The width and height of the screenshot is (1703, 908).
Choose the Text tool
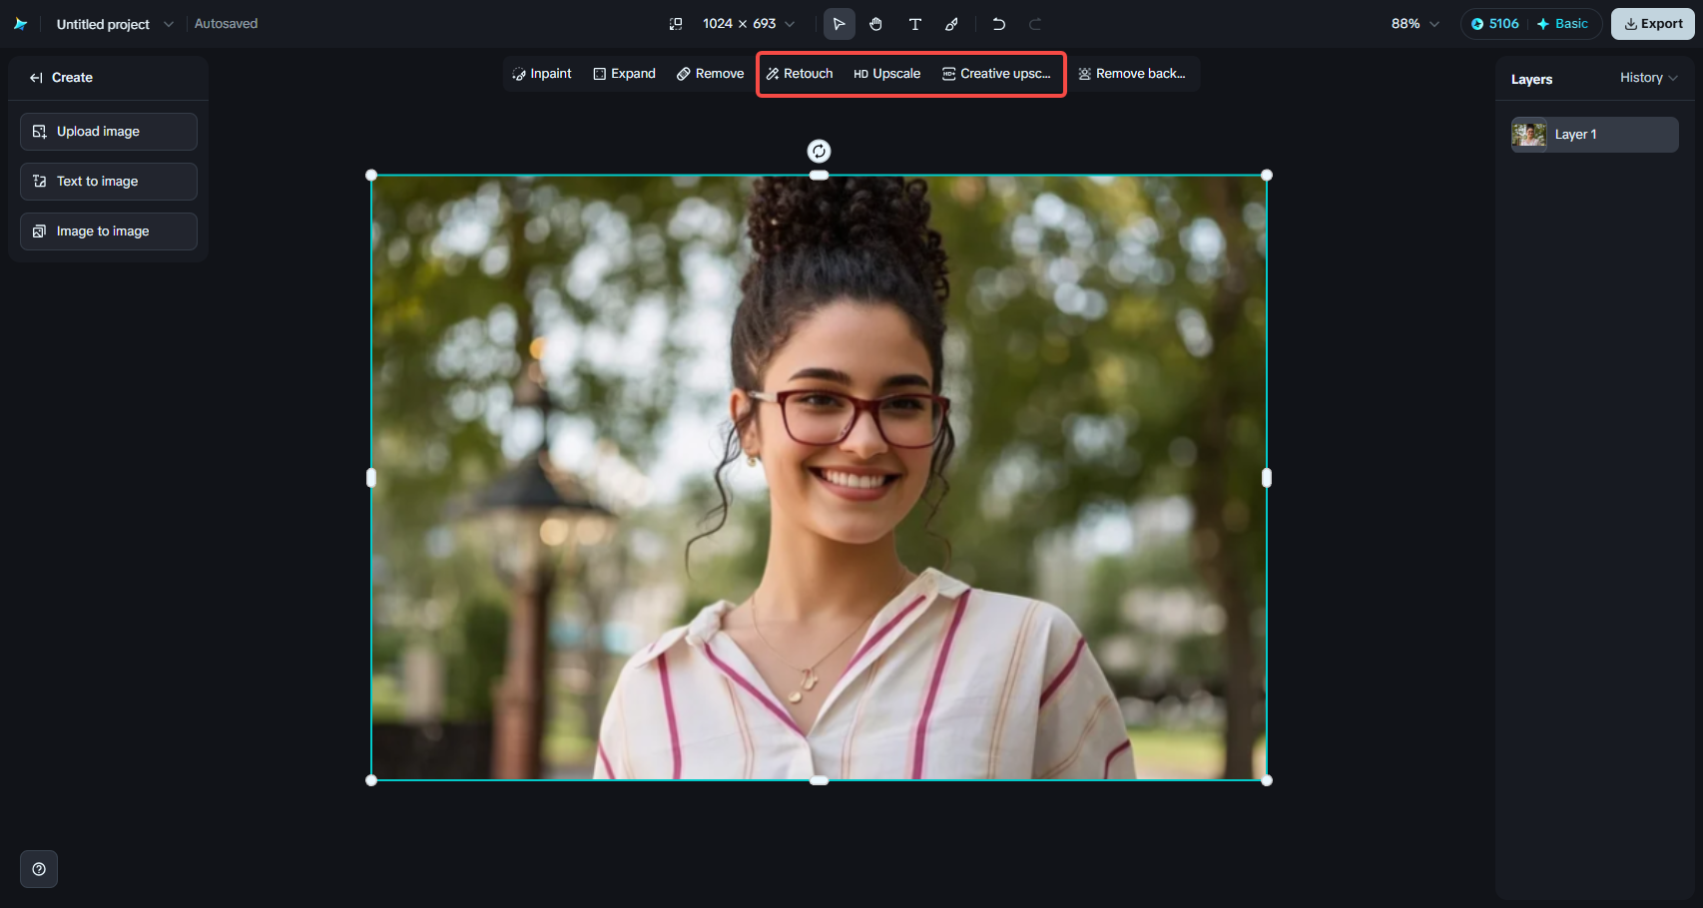click(x=914, y=23)
